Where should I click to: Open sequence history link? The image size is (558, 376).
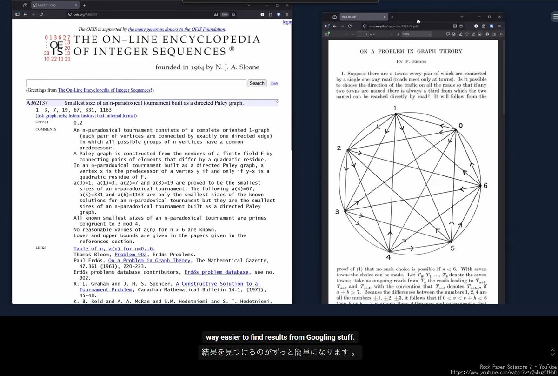[x=88, y=115]
